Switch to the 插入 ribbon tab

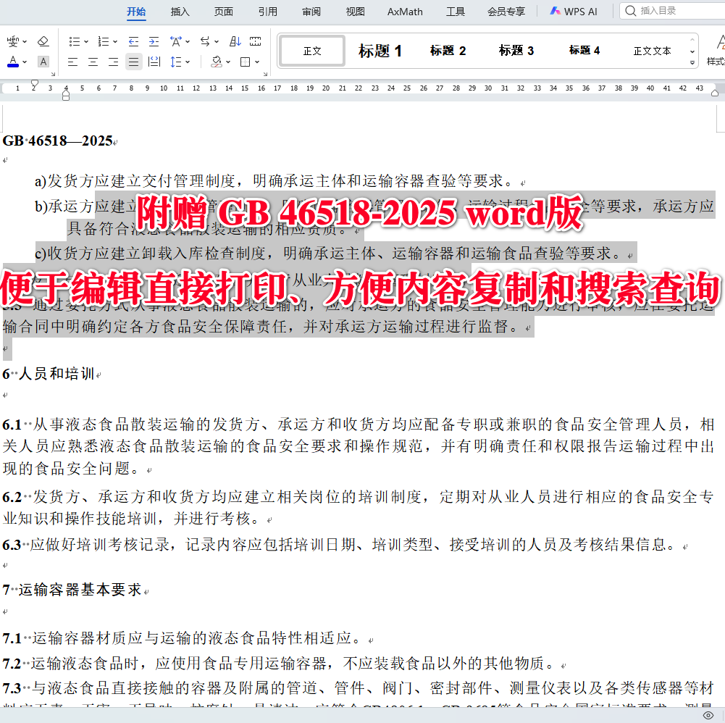(179, 11)
